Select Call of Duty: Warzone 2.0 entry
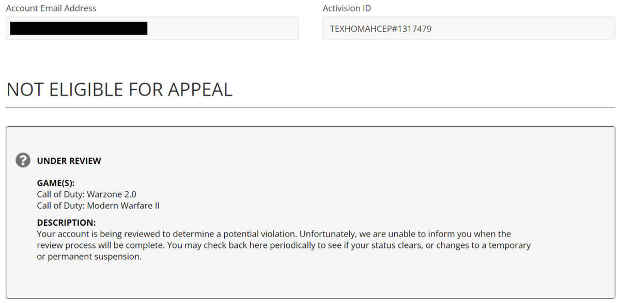Screen dimensions: 620x303 [87, 194]
